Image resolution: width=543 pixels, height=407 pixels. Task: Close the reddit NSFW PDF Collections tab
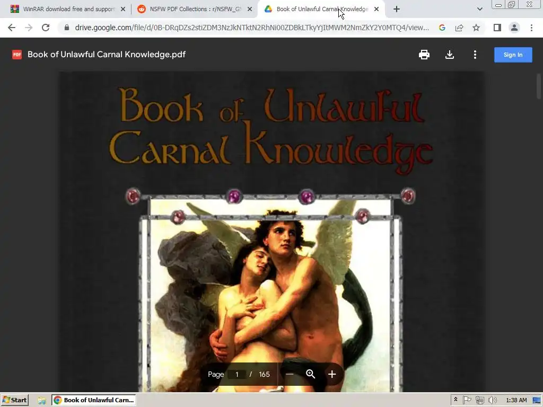point(249,10)
